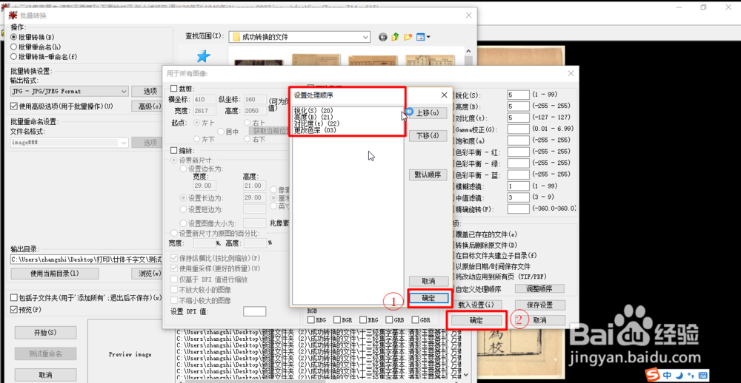The width and height of the screenshot is (741, 383).
Task: Click the 对比度(t) value field
Action: pos(518,118)
